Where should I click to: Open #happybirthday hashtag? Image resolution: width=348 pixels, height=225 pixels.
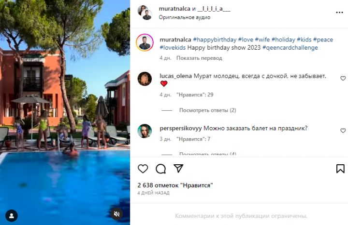click(x=215, y=40)
